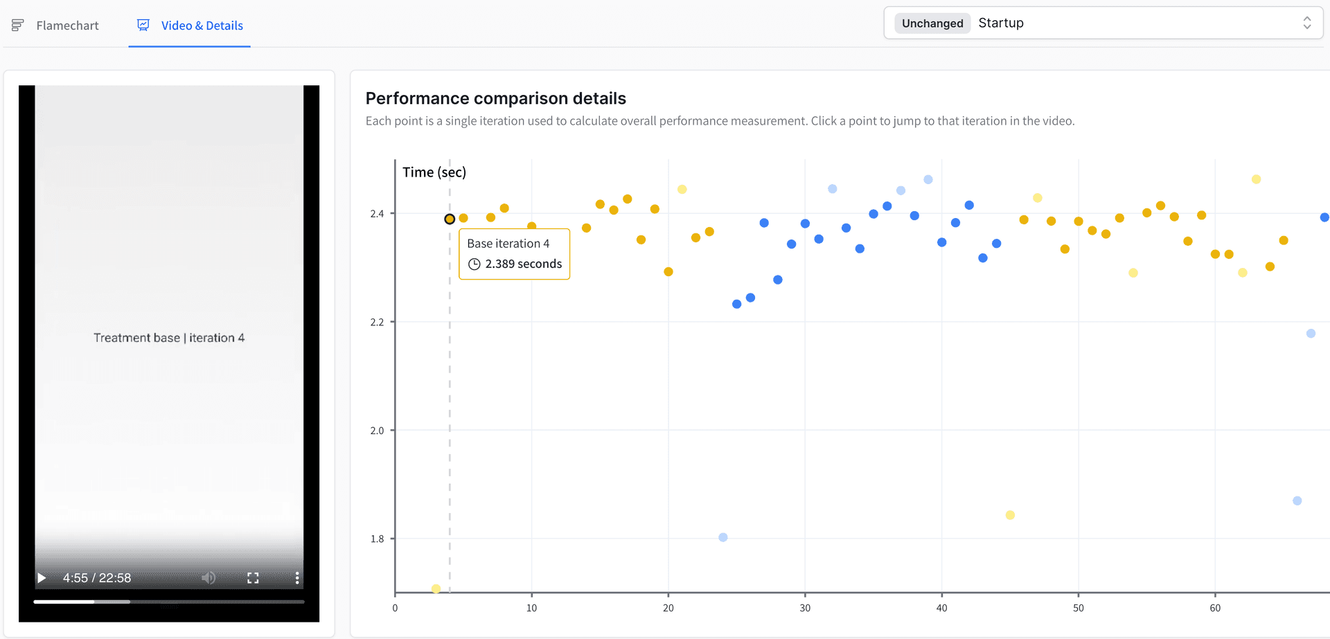Pause or resume video playback
Image resolution: width=1330 pixels, height=639 pixels.
[x=42, y=577]
